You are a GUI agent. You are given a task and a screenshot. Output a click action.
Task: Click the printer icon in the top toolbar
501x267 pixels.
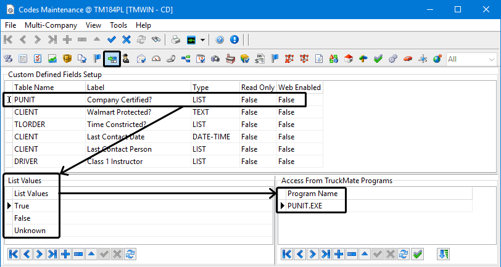176,40
